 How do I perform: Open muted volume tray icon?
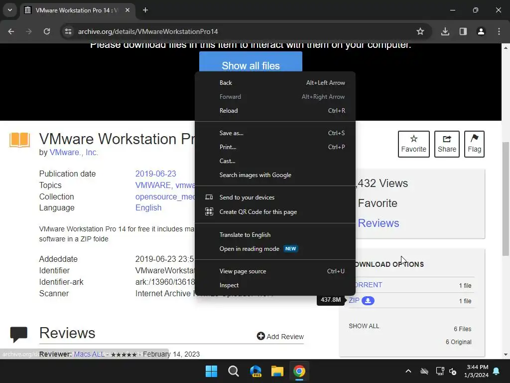(453, 371)
